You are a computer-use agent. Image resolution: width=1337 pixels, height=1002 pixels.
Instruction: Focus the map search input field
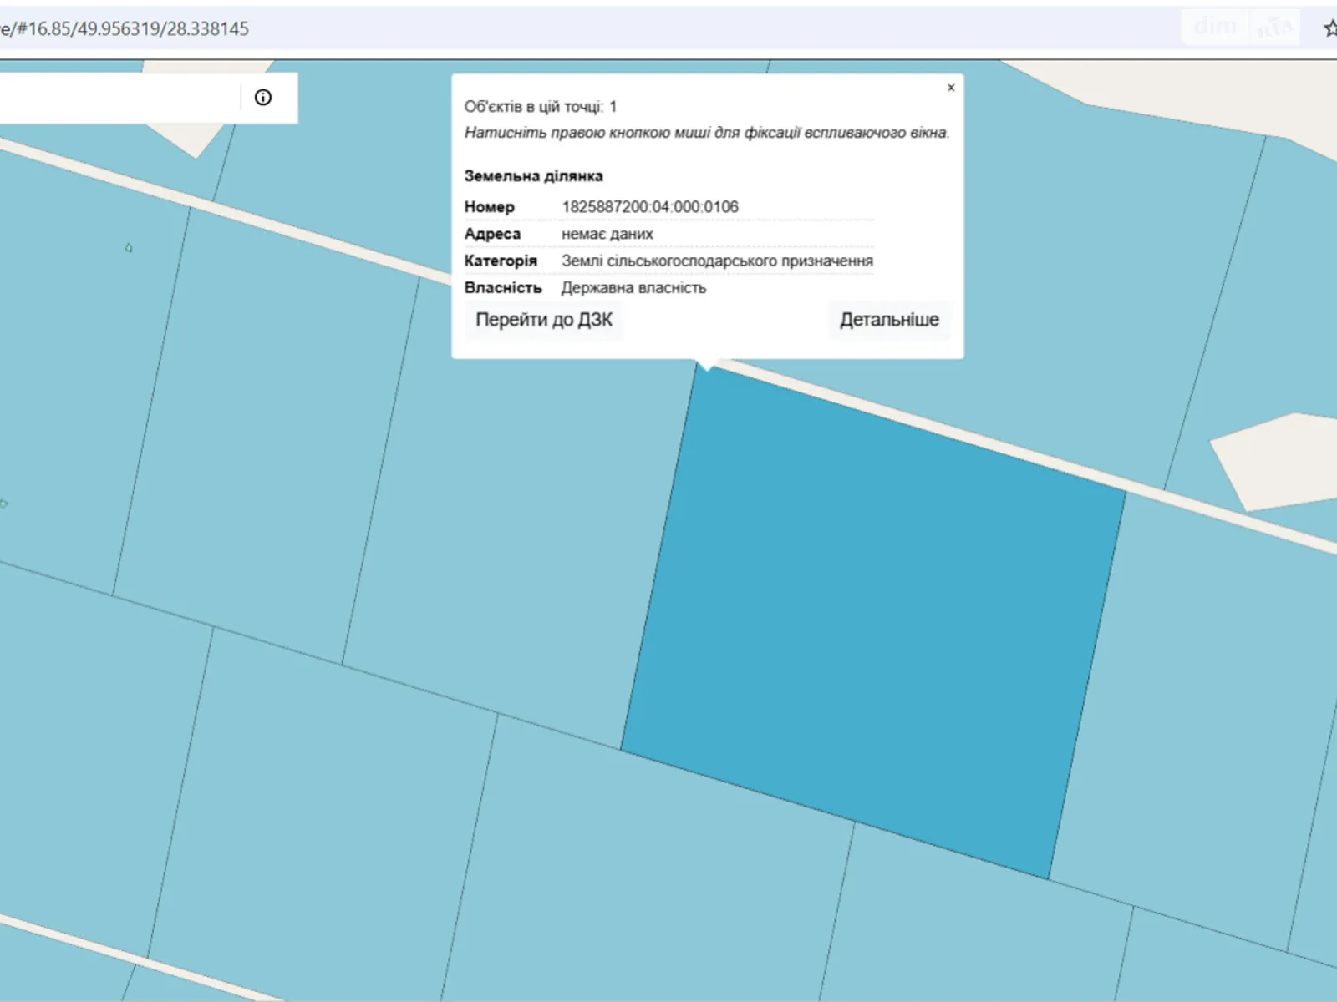click(x=117, y=98)
